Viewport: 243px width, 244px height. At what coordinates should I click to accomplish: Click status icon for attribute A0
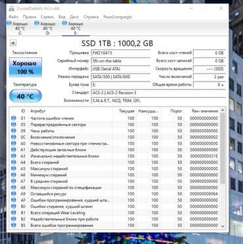click(14, 143)
